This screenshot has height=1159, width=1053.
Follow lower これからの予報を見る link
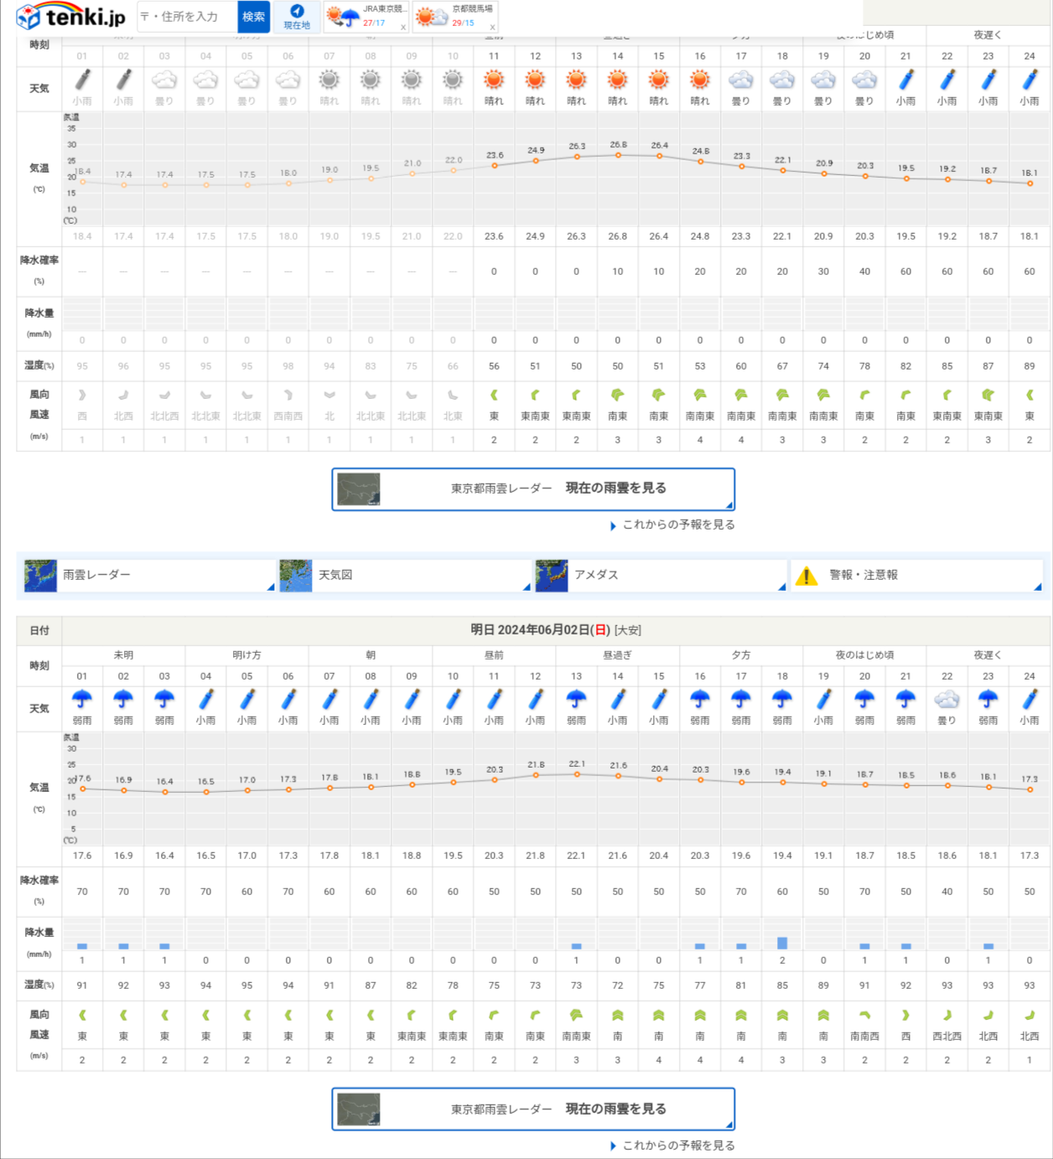[x=677, y=1146]
